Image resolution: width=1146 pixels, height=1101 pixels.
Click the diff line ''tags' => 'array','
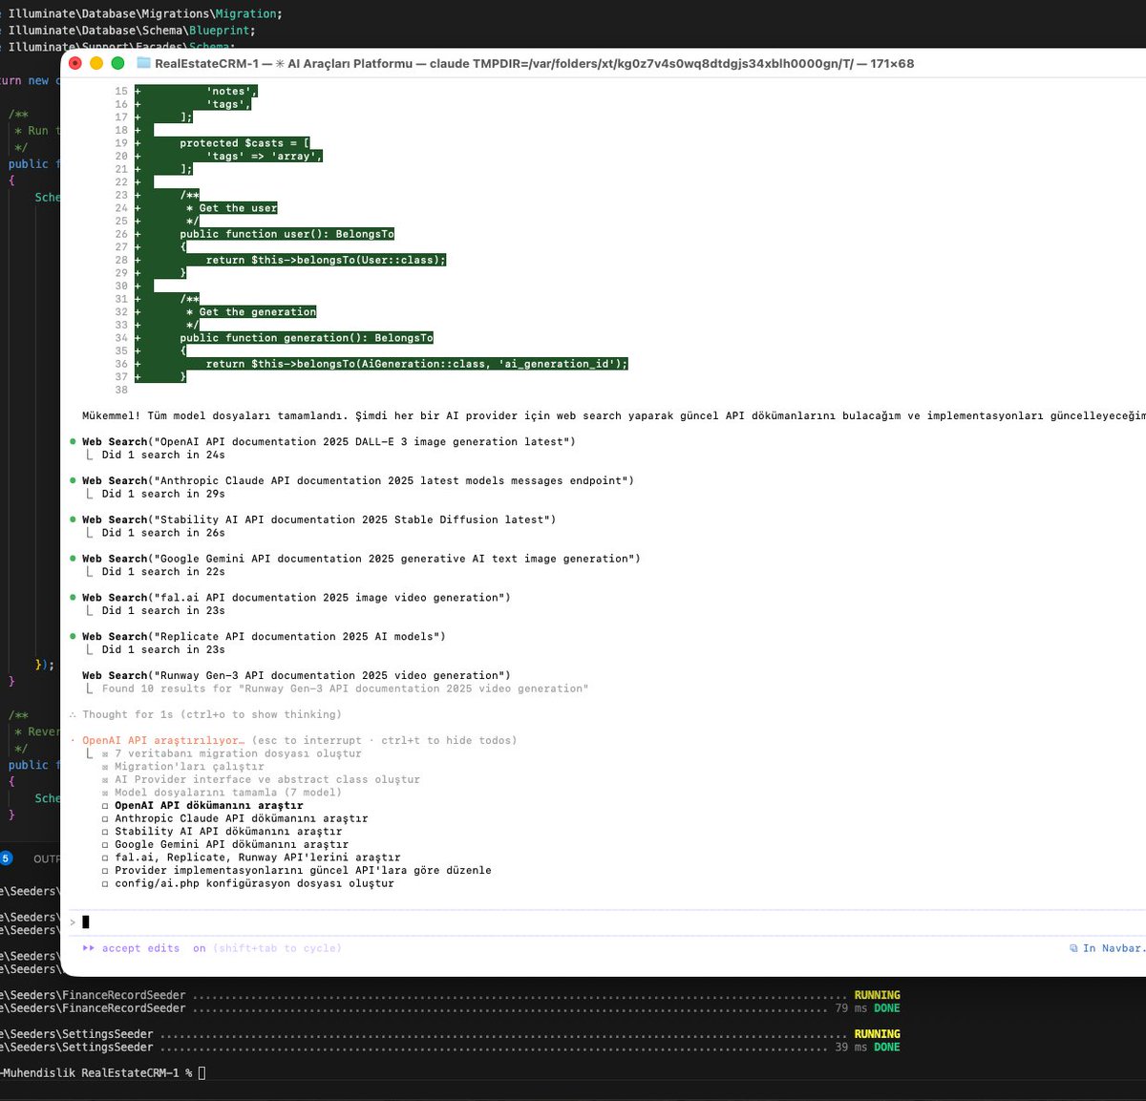(x=265, y=156)
